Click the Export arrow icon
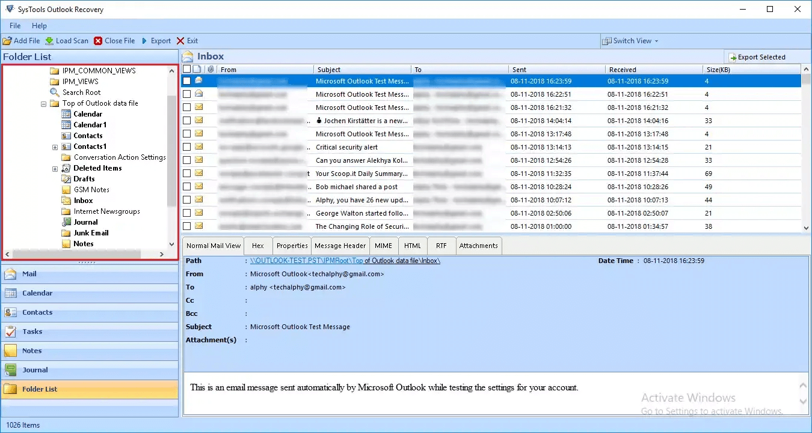The height and width of the screenshot is (433, 812). point(144,41)
